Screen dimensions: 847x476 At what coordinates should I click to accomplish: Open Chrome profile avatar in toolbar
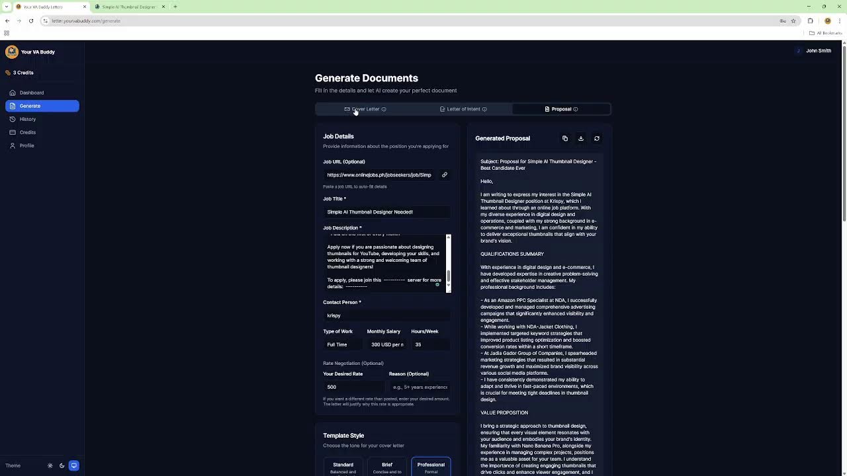[827, 20]
